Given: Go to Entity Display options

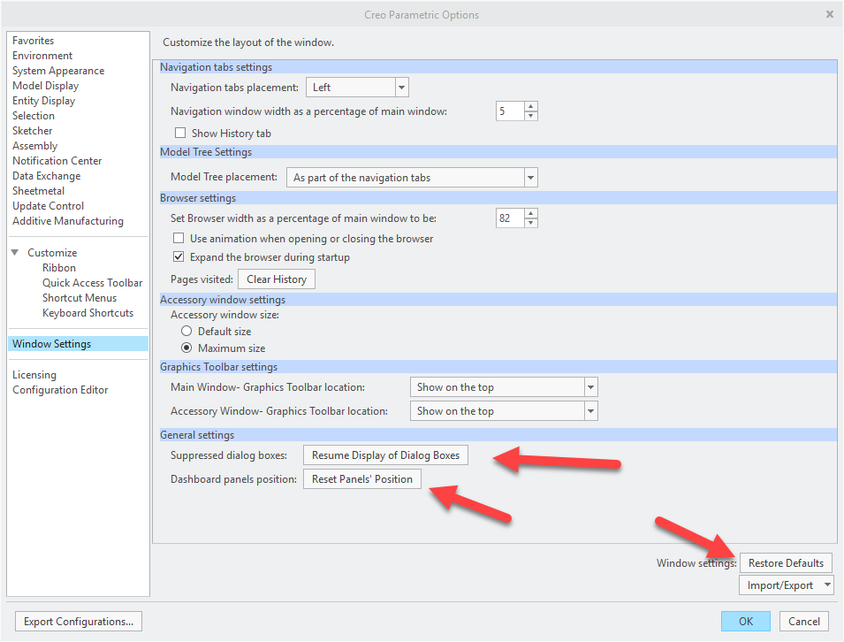Looking at the screenshot, I should point(43,101).
